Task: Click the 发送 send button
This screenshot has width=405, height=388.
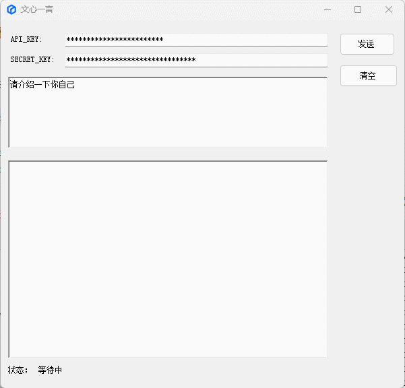Action: click(x=367, y=44)
